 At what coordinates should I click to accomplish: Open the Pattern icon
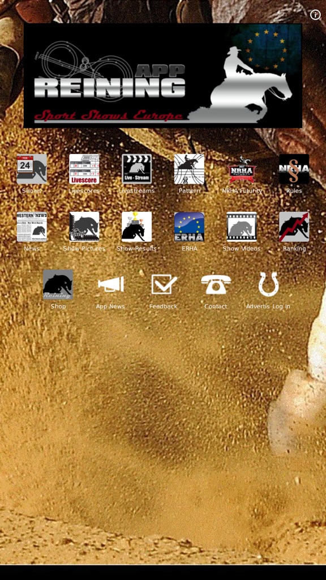tap(189, 169)
